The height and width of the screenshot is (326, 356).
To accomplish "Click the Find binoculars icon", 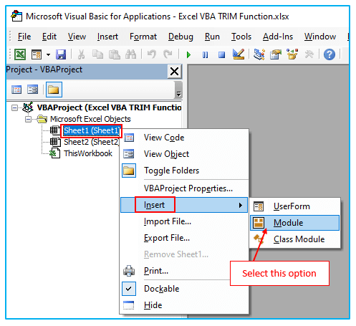I will [131, 54].
